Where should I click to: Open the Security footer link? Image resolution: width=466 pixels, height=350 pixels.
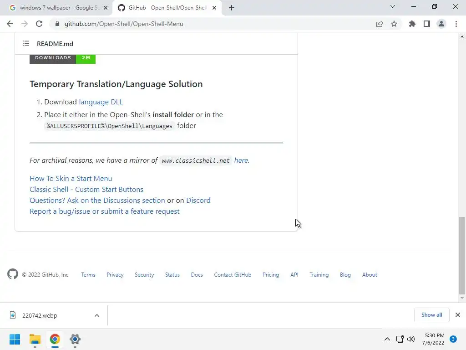point(144,275)
